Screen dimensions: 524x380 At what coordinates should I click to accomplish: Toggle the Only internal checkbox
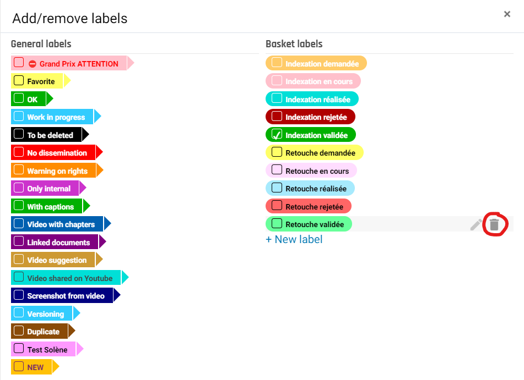pos(19,188)
